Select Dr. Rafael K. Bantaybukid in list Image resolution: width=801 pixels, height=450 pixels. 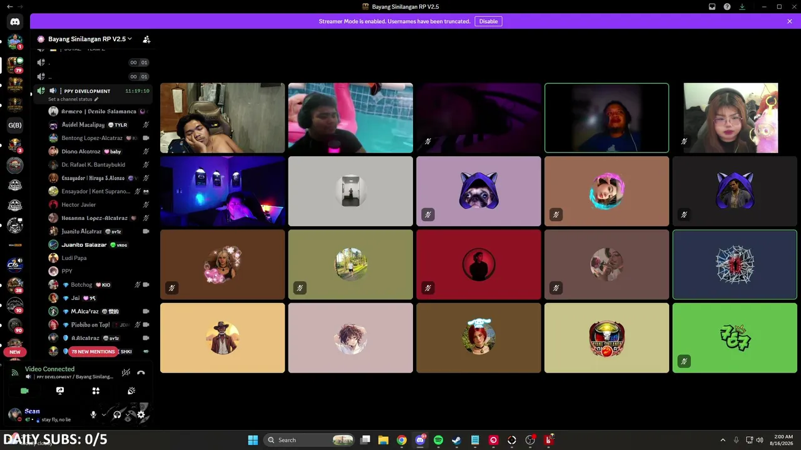[99, 165]
